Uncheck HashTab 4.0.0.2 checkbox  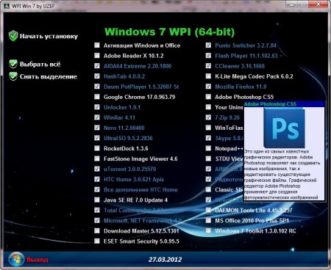97,76
